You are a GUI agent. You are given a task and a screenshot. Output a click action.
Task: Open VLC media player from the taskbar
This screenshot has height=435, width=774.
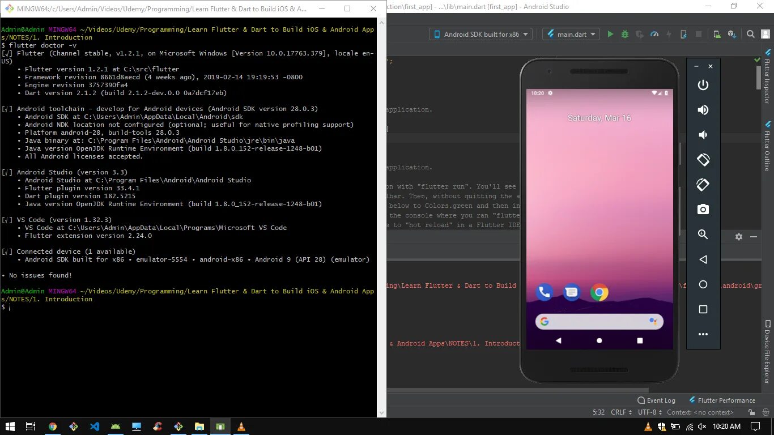[x=241, y=427]
